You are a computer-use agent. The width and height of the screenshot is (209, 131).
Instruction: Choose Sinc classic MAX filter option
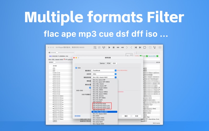tap(98, 118)
